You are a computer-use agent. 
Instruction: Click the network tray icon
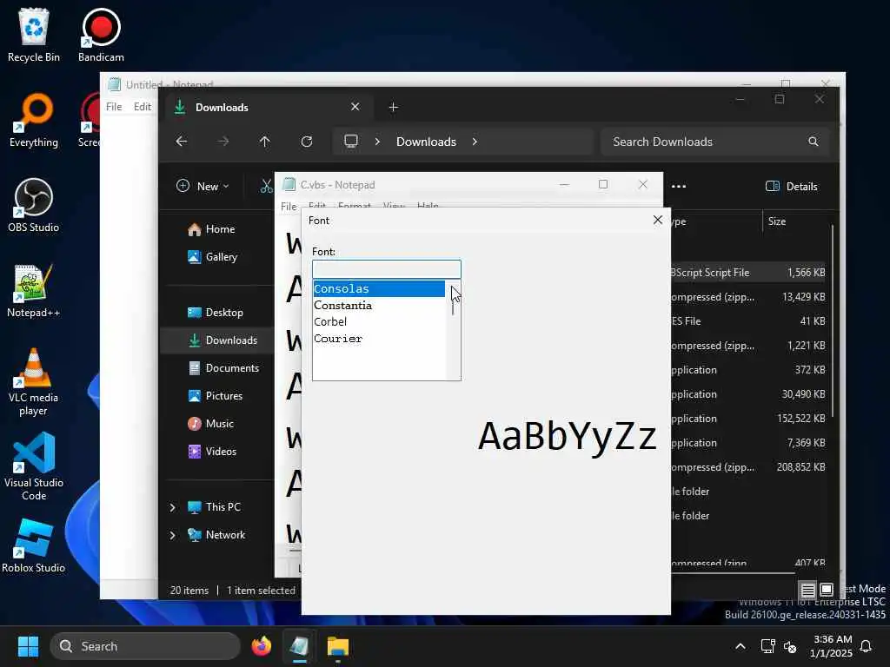(x=767, y=646)
